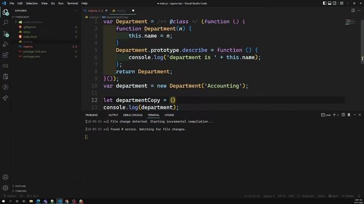Open main.ts in explorer
364x204 pixels.
(x=46, y=46)
